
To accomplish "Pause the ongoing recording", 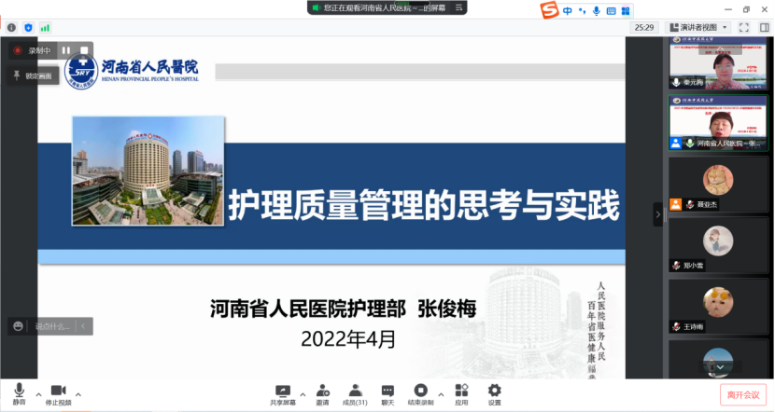I will point(67,50).
